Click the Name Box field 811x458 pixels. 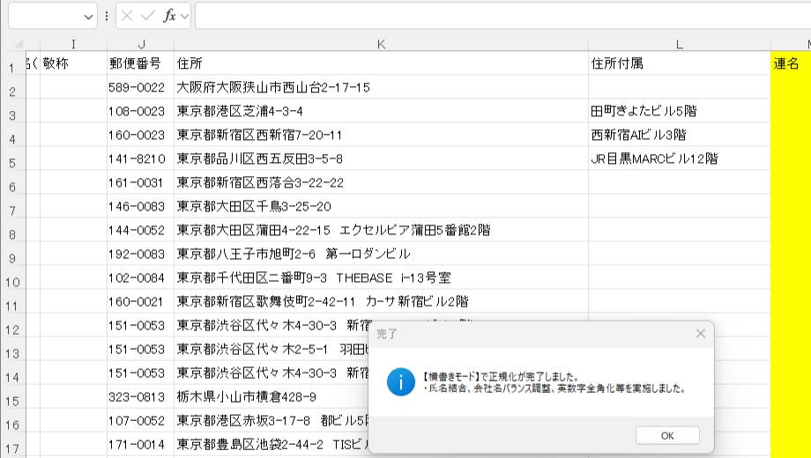[44, 16]
